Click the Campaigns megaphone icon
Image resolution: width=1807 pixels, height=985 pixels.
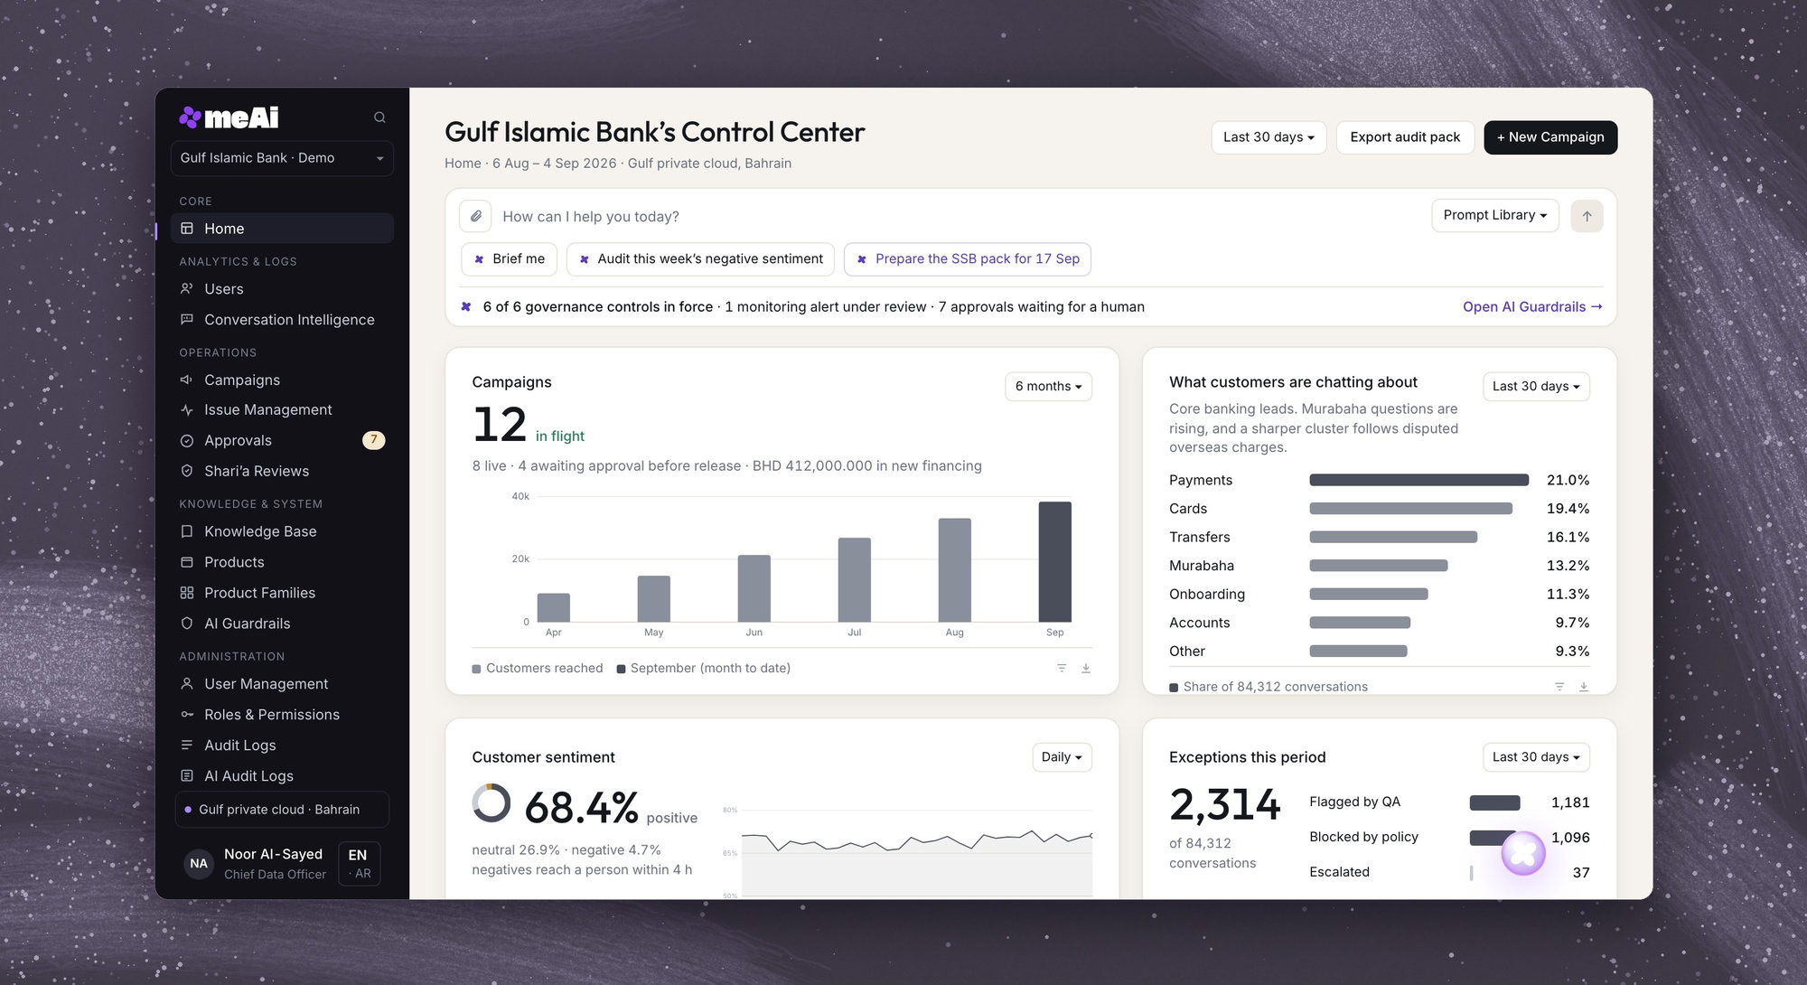click(x=187, y=380)
